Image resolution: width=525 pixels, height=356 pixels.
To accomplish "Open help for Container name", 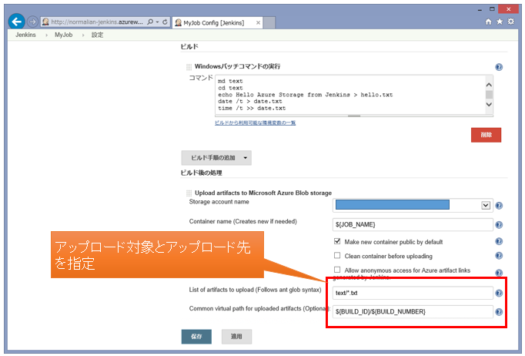I will 499,224.
